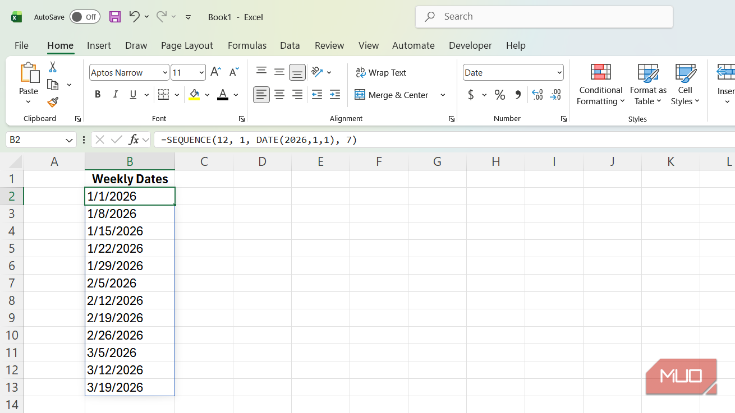Viewport: 735px width, 413px height.
Task: Expand the Name Box dropdown
Action: click(x=70, y=140)
